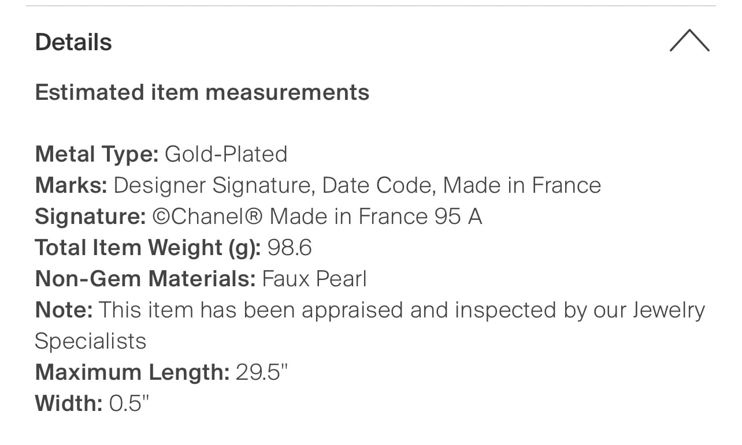Viewport: 742px width, 445px height.
Task: Click the Maximum Length label
Action: 132,372
